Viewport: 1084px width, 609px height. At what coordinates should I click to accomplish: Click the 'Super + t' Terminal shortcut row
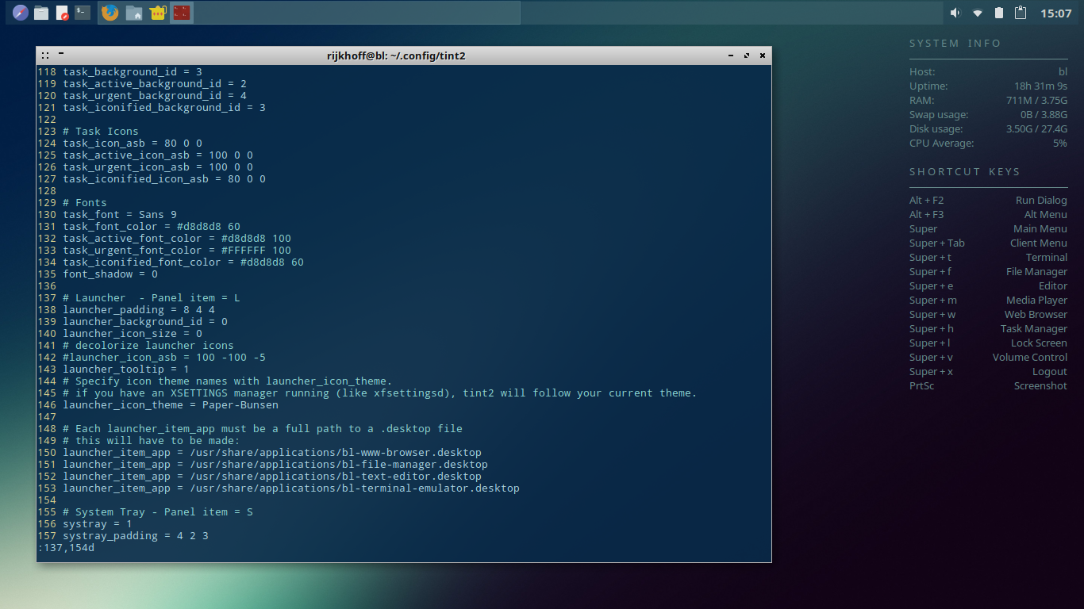click(988, 258)
